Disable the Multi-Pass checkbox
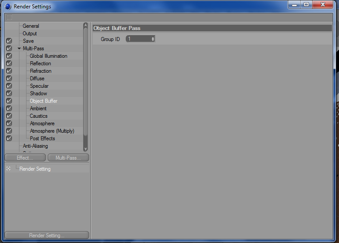 [x=9, y=49]
